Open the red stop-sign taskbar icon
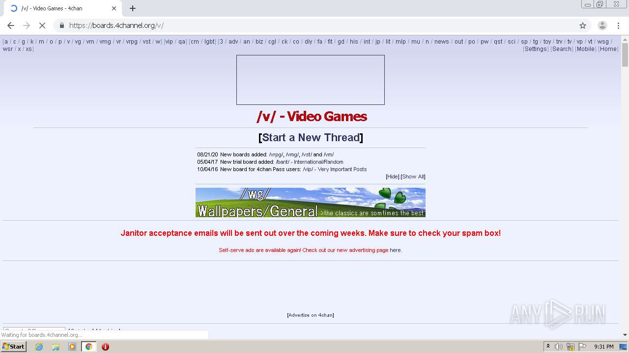The width and height of the screenshot is (629, 353). (x=105, y=347)
